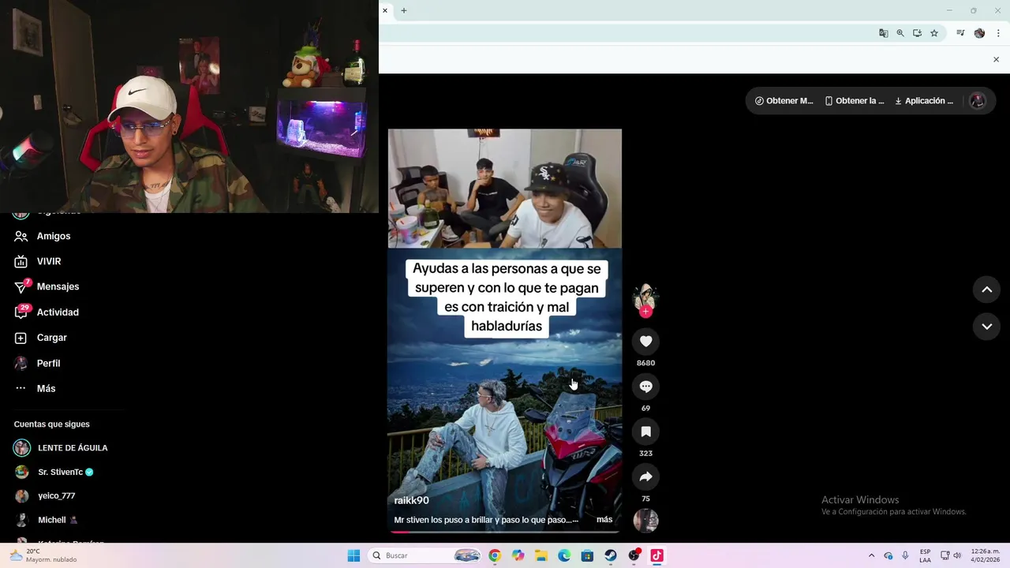This screenshot has height=568, width=1010.
Task: Click the TikTok video player
Action: click(x=504, y=331)
